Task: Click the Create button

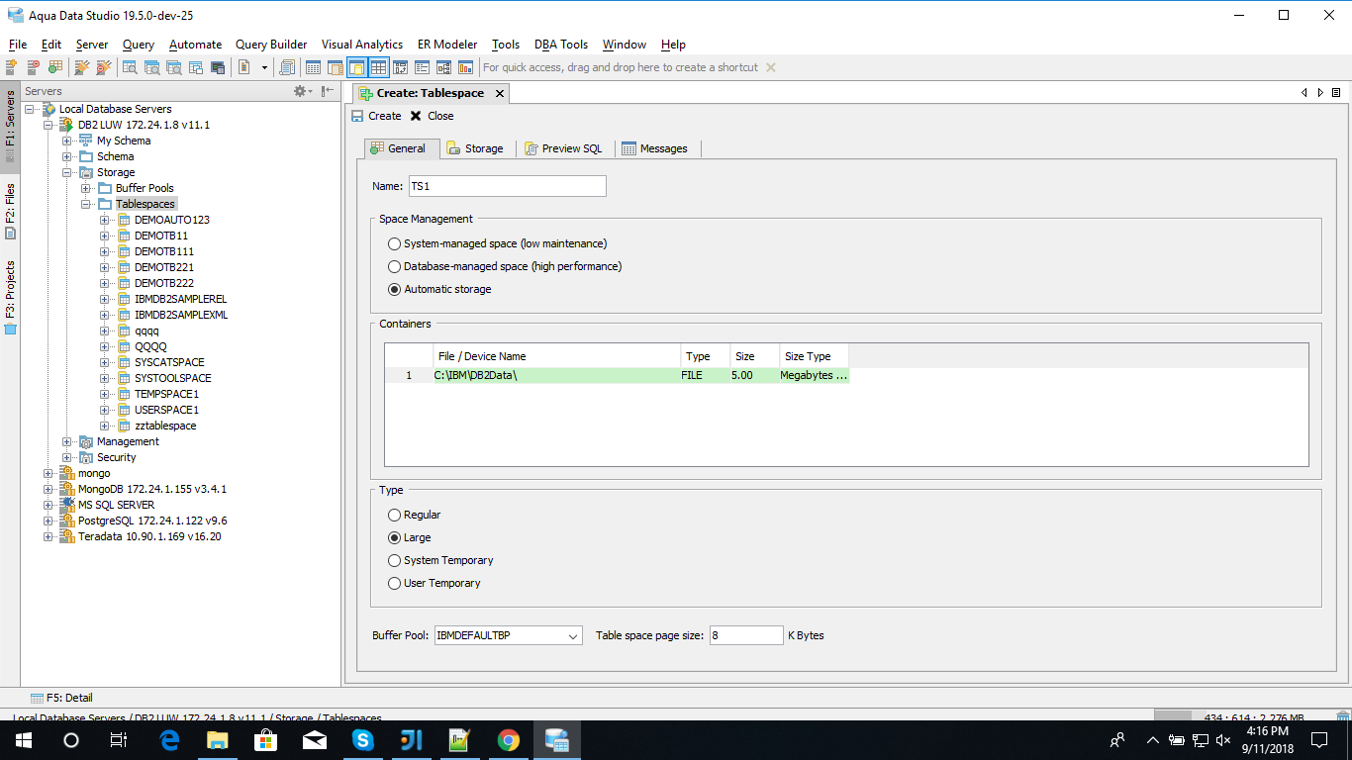Action: 376,116
